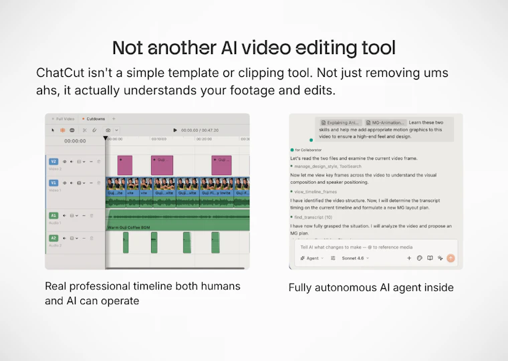Switch to the Full Video tab
This screenshot has width=508, height=361.
pos(65,119)
